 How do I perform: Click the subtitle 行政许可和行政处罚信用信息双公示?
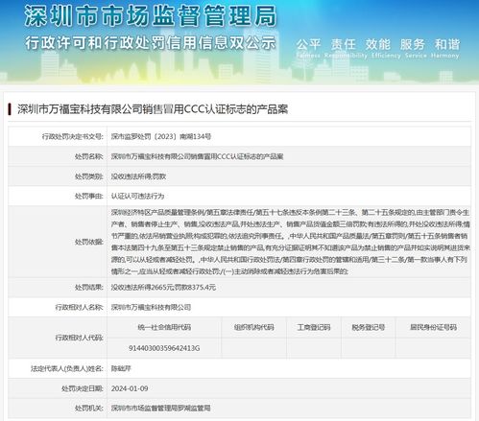pyautogui.click(x=151, y=43)
